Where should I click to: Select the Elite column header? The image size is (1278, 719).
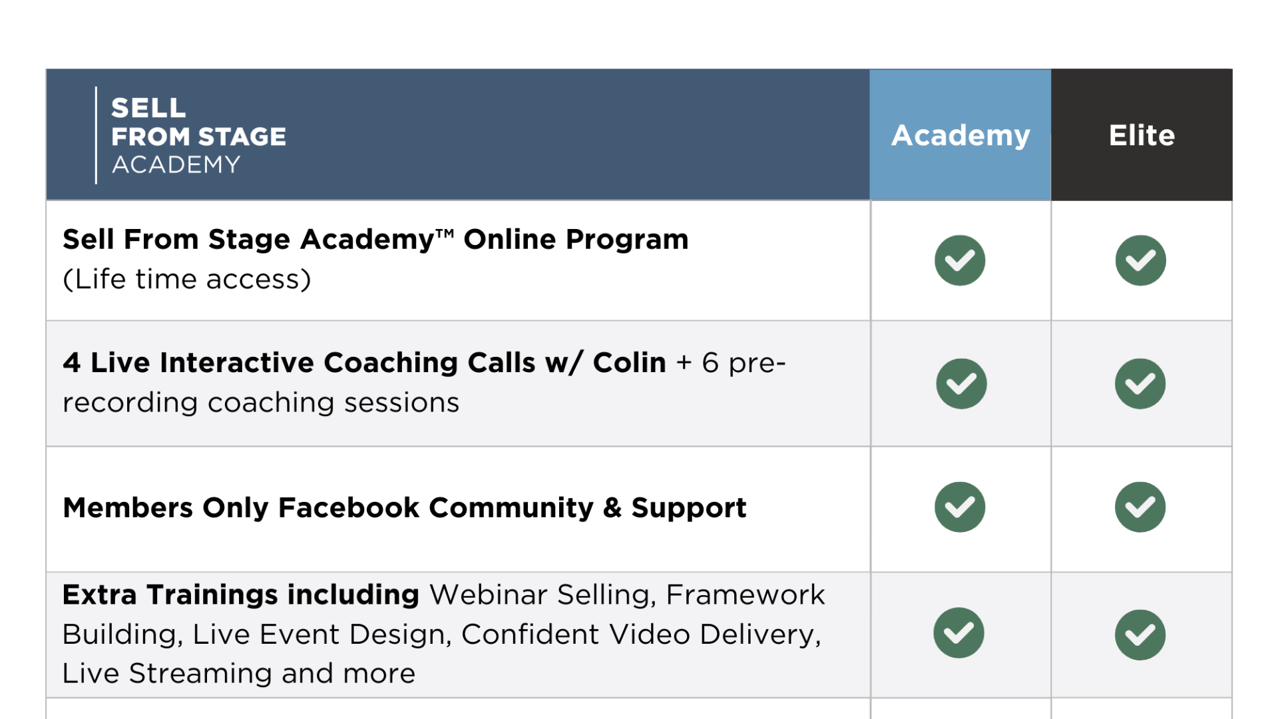click(1142, 134)
